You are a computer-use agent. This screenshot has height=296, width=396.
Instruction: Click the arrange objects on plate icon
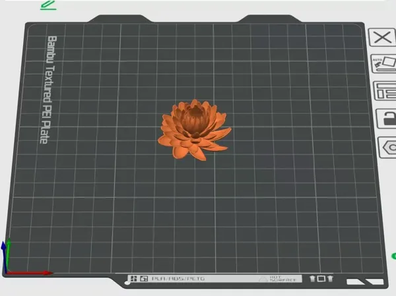click(385, 91)
